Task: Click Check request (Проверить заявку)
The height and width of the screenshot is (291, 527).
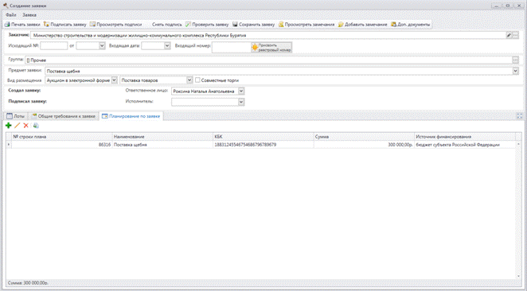Action: 207,25
